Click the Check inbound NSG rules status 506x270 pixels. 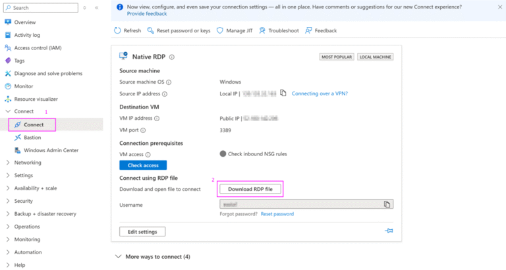point(253,154)
